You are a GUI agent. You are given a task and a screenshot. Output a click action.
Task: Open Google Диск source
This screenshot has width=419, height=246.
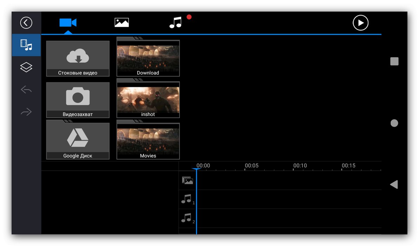tap(78, 140)
